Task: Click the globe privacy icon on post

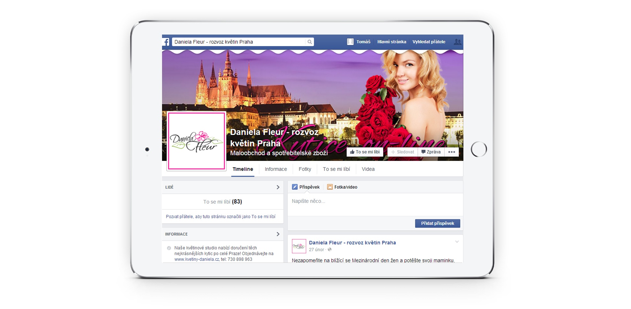Action: pos(330,250)
